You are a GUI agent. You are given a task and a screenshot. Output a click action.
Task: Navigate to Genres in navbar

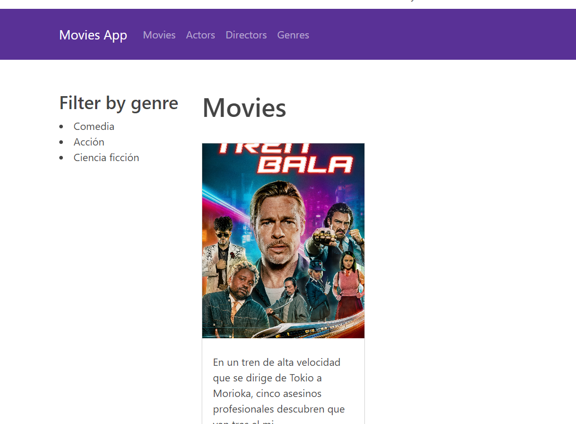293,35
